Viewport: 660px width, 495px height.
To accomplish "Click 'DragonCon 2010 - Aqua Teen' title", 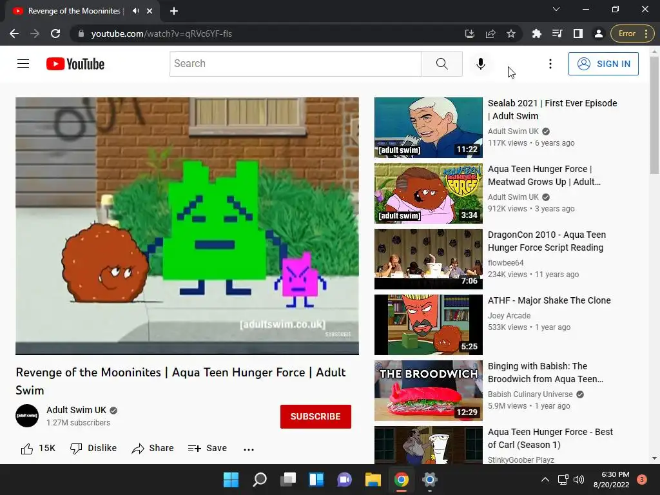I will pyautogui.click(x=547, y=241).
